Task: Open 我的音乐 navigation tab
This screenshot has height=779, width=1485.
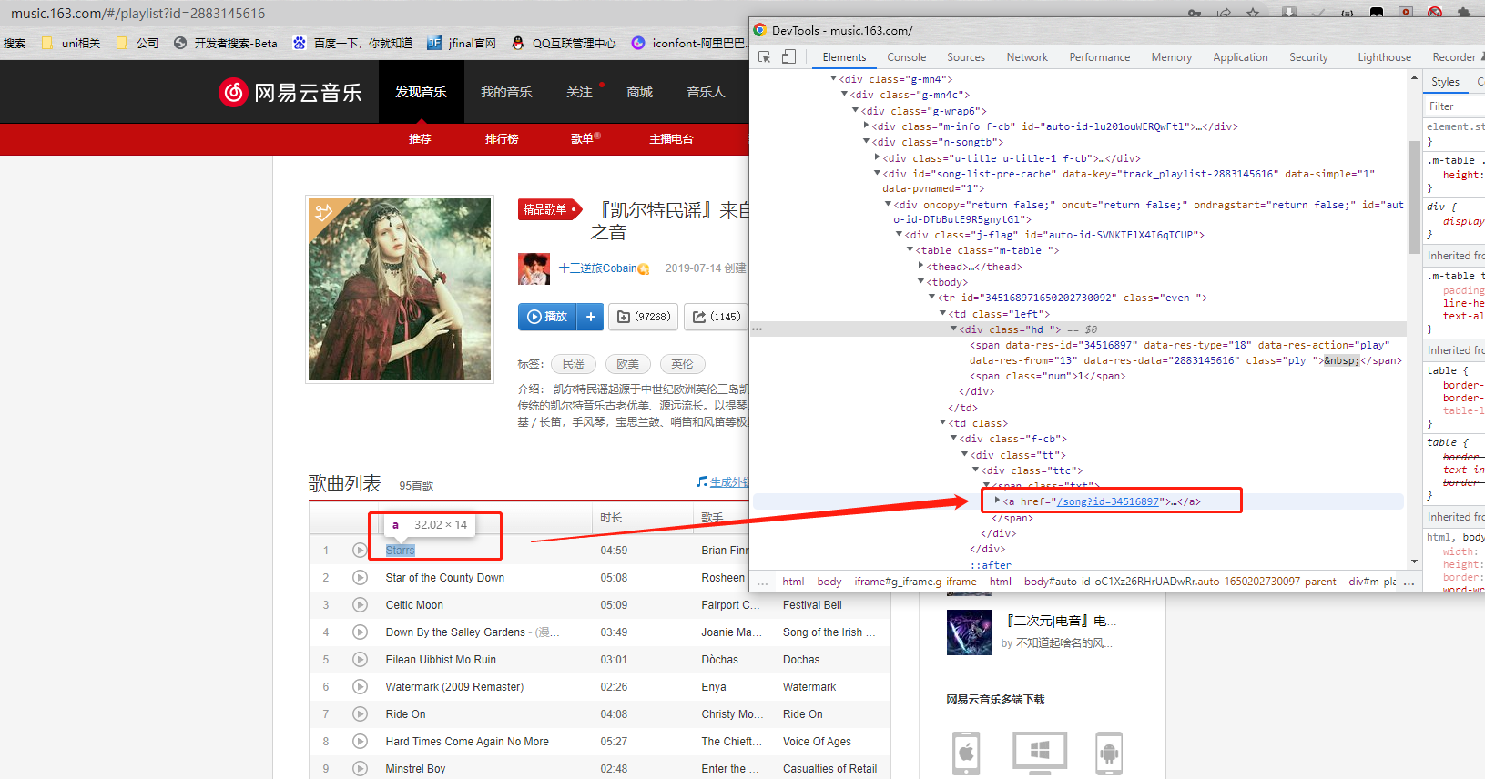Action: (506, 92)
